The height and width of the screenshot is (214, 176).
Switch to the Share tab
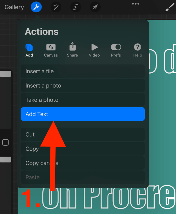point(73,50)
